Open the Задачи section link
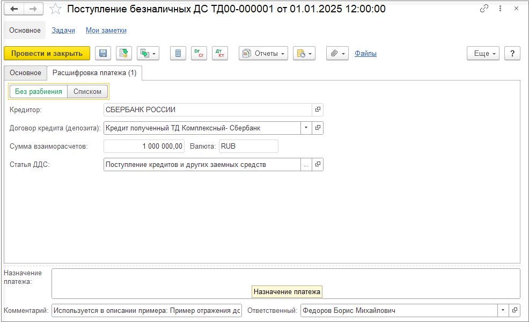Image resolution: width=529 pixels, height=322 pixels. coord(63,31)
